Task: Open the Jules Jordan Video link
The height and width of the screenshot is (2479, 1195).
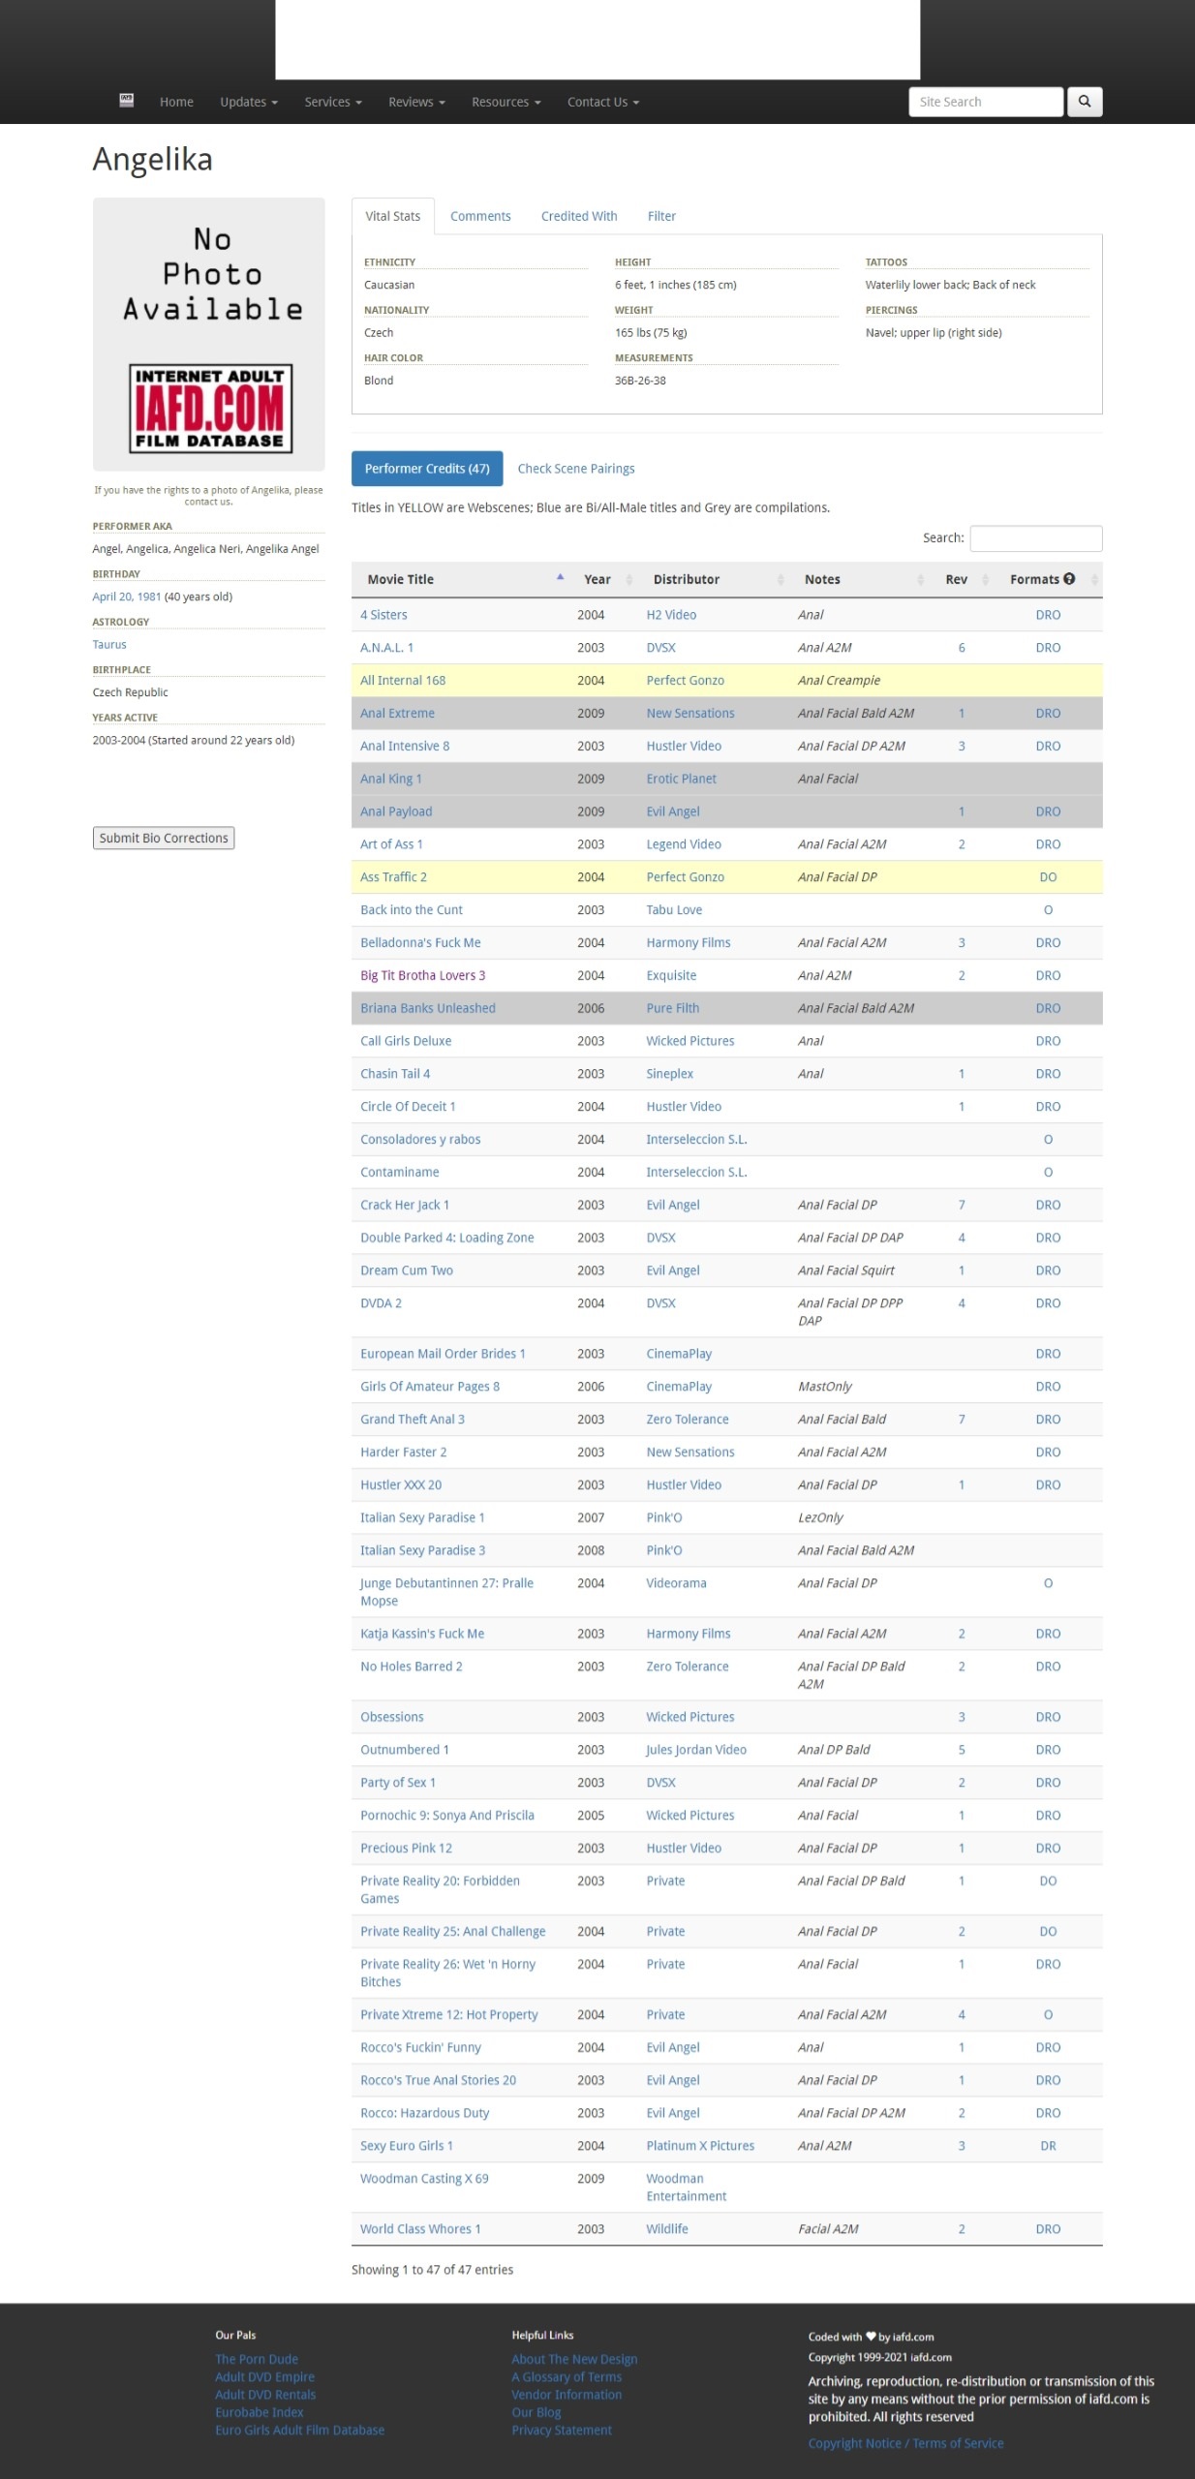Action: [x=696, y=1750]
